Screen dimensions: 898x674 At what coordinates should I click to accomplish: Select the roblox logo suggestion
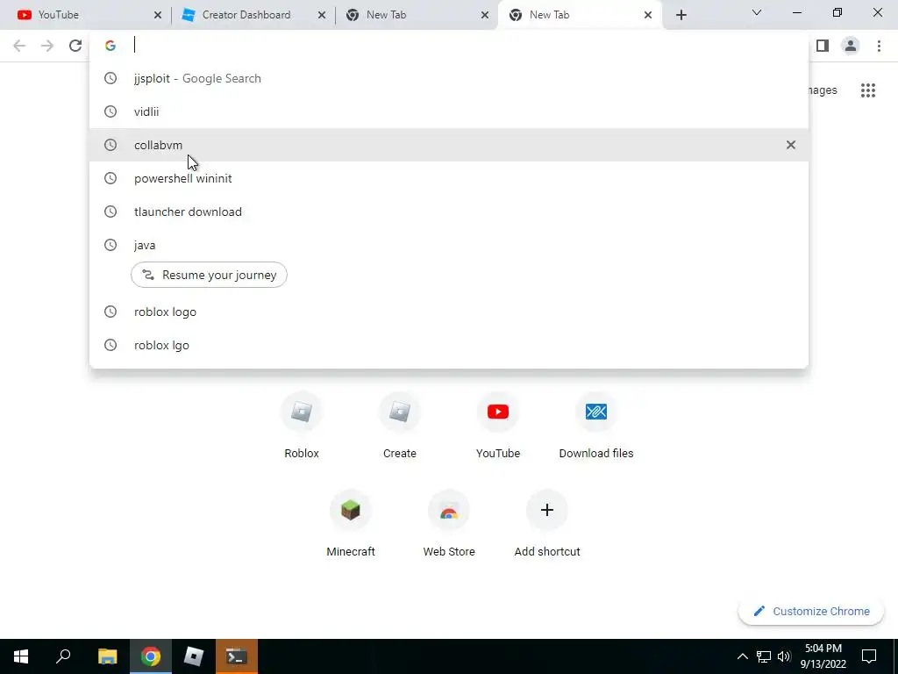pos(449,312)
